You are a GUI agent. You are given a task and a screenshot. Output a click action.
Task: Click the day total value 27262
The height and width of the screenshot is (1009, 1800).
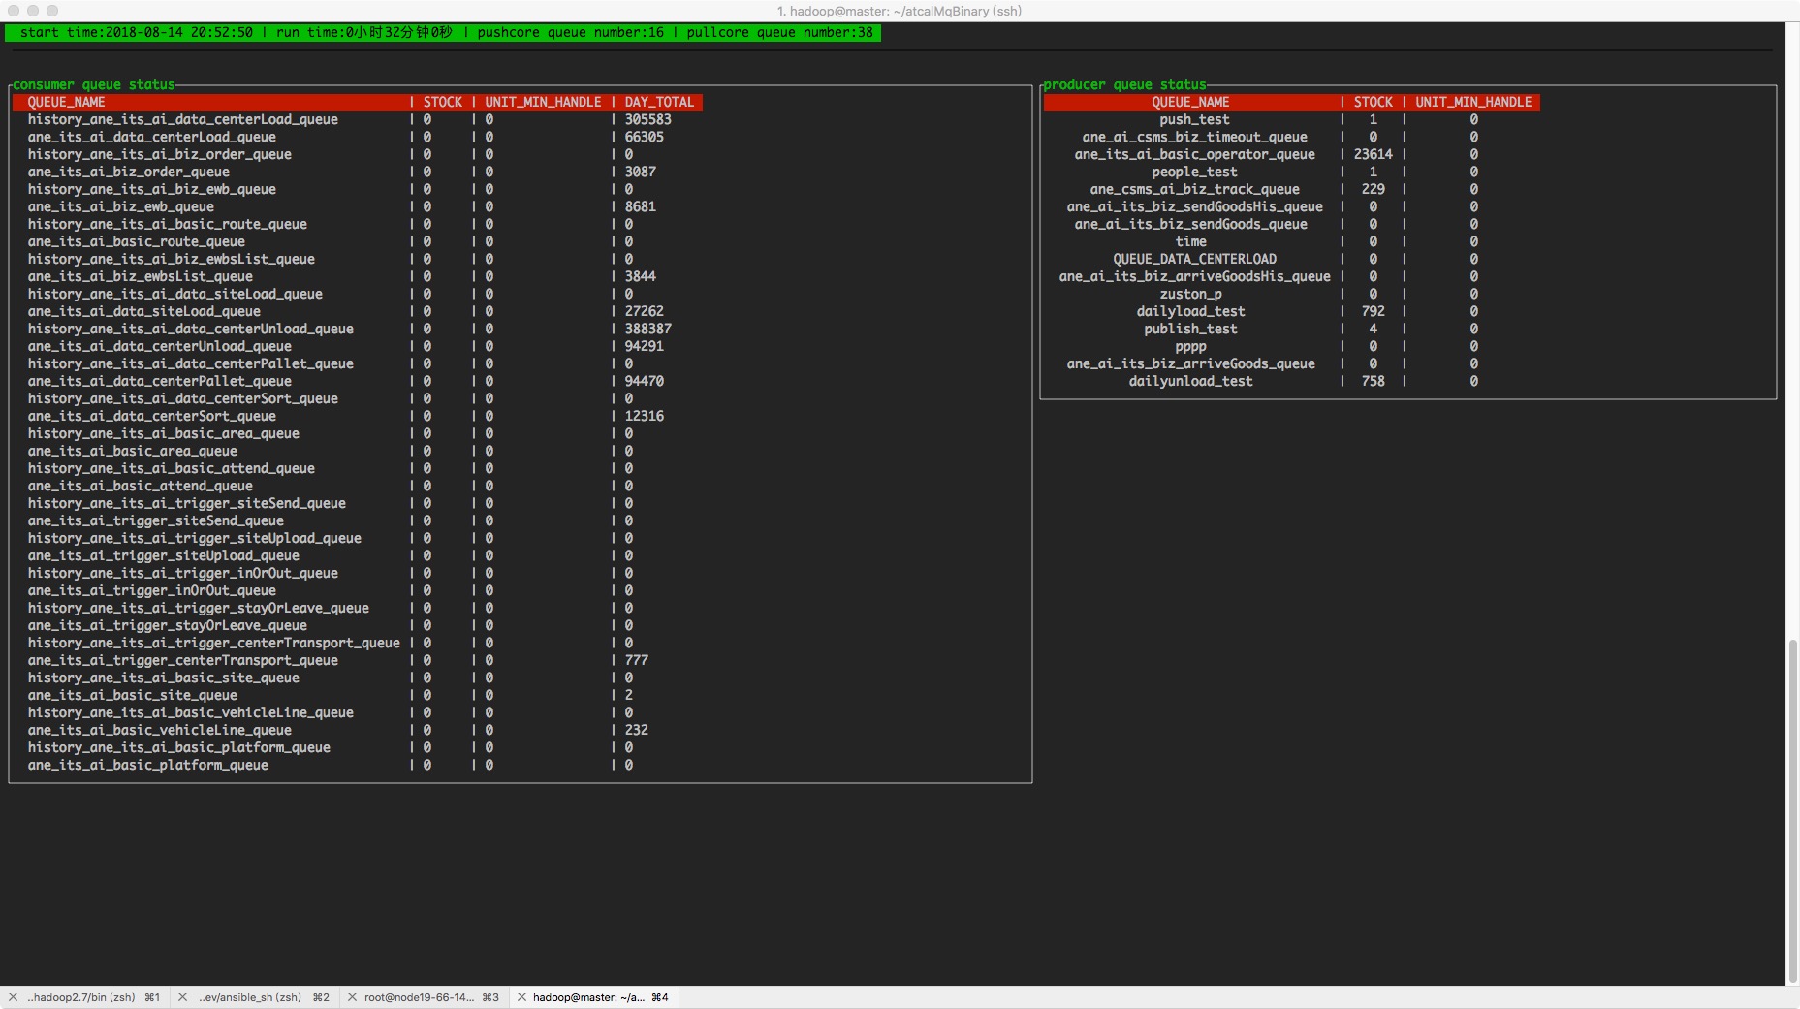coord(644,311)
